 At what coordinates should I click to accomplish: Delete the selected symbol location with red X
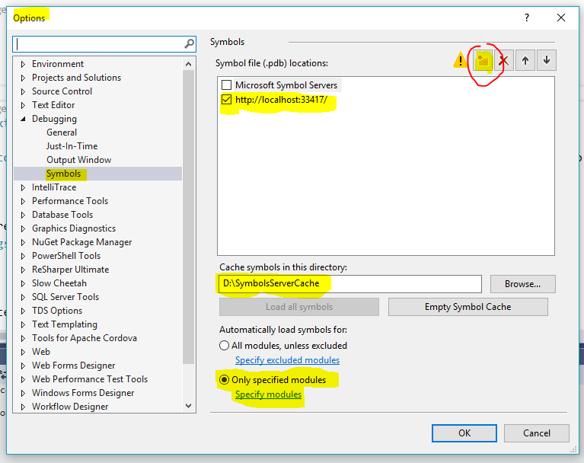click(x=504, y=60)
